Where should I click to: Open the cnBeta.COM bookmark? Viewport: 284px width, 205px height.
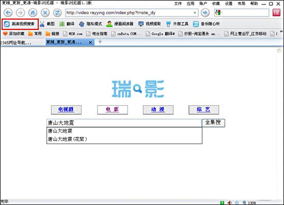point(126,34)
